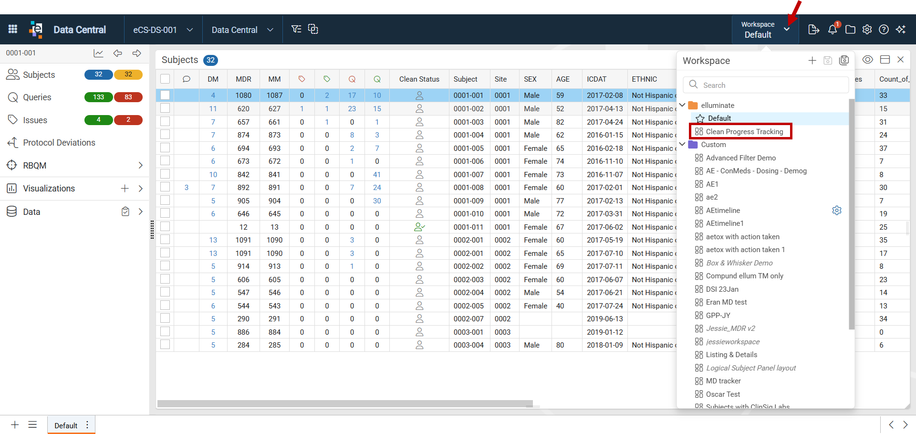
Task: Click the green query column header icon
Action: 377,79
